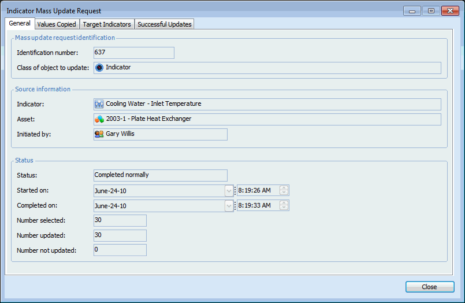Click the Plate Heat Exchanger asset icon
Viewport: 465px width, 303px height.
(x=99, y=119)
